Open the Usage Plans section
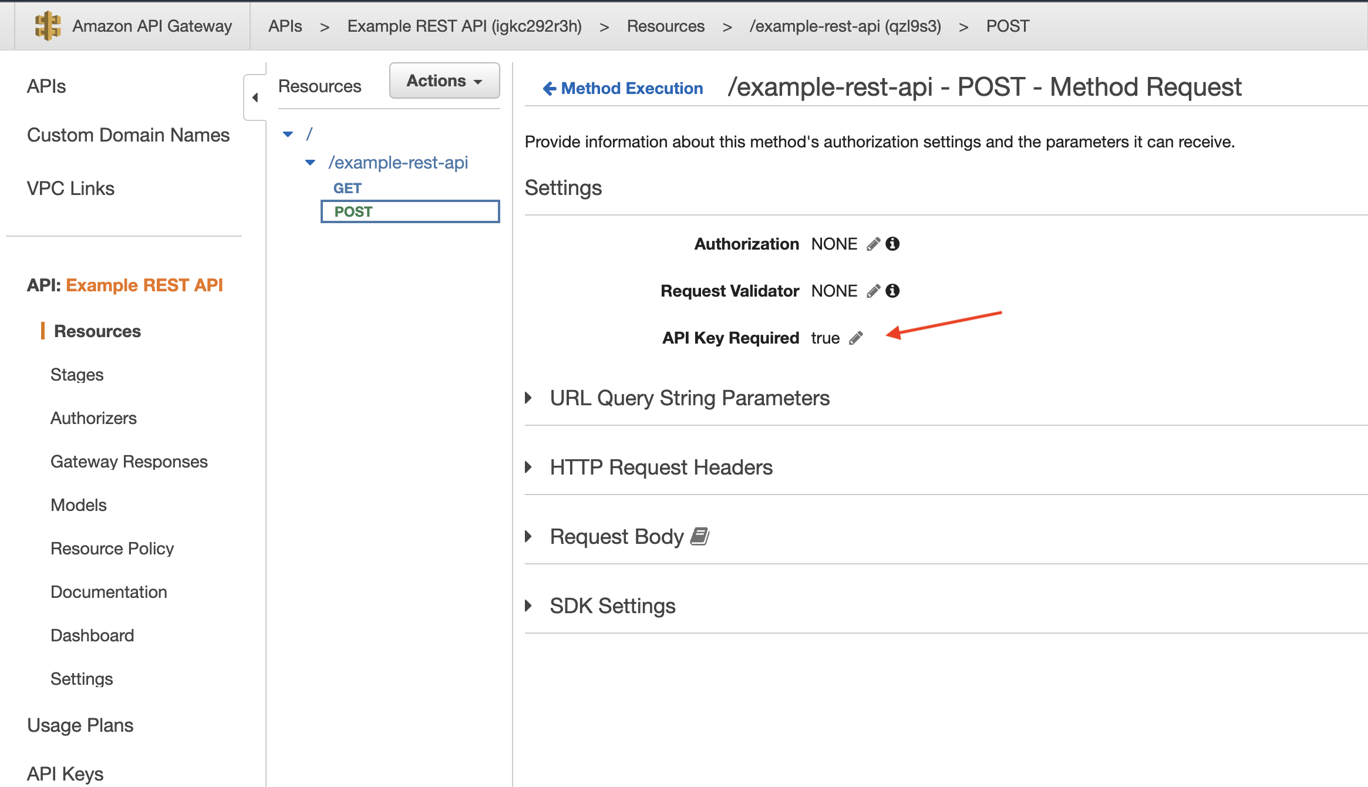1368x787 pixels. point(80,723)
